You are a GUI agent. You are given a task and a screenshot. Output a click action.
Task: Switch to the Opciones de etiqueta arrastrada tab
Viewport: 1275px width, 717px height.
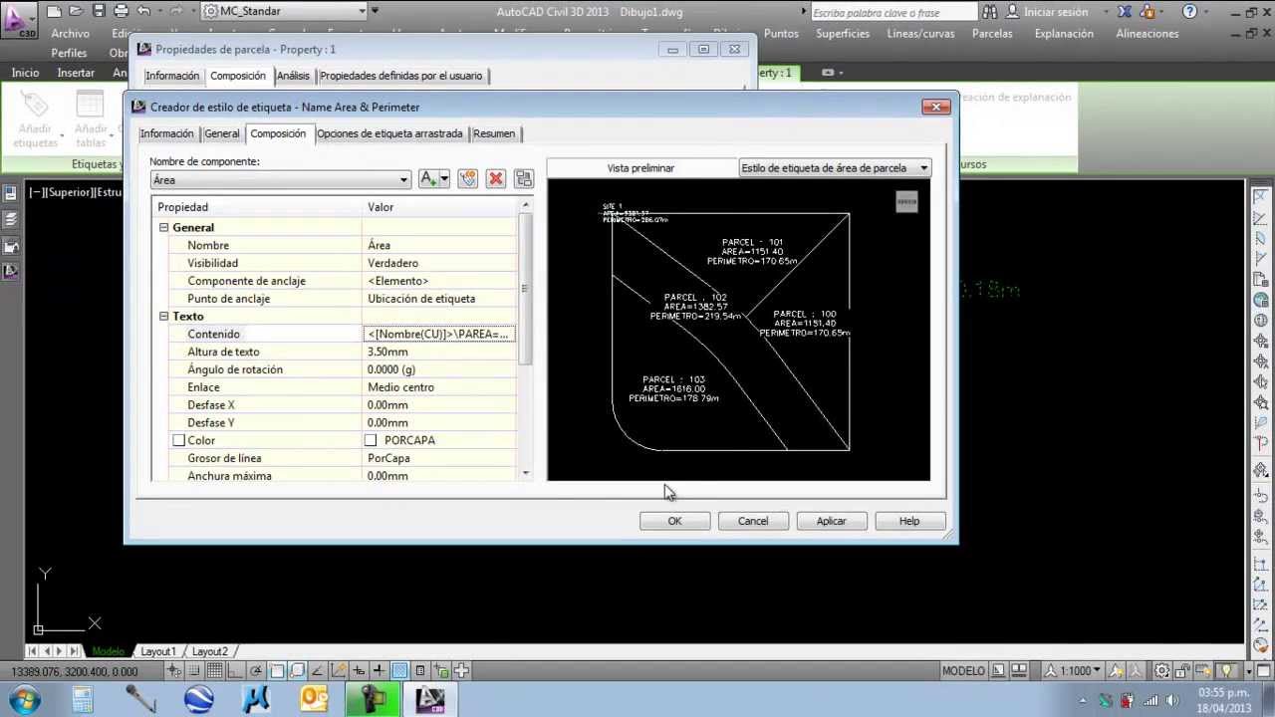point(389,133)
